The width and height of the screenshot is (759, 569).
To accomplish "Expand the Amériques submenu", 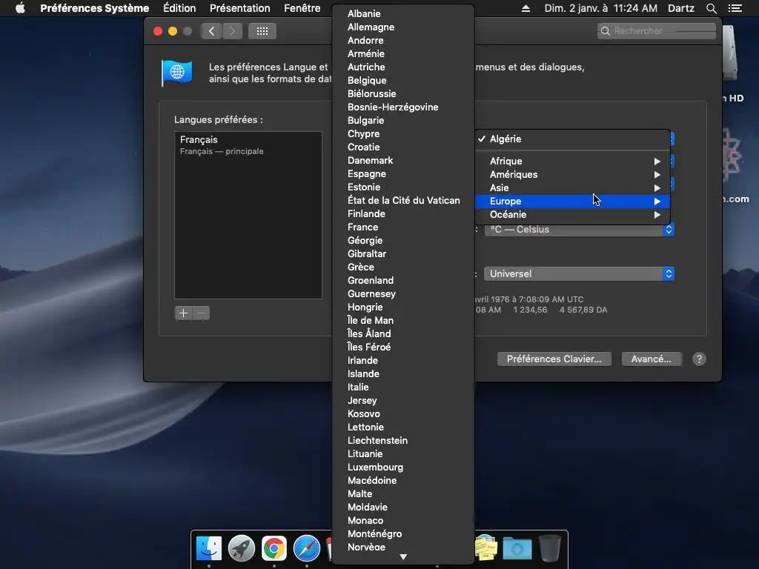I will pos(573,175).
